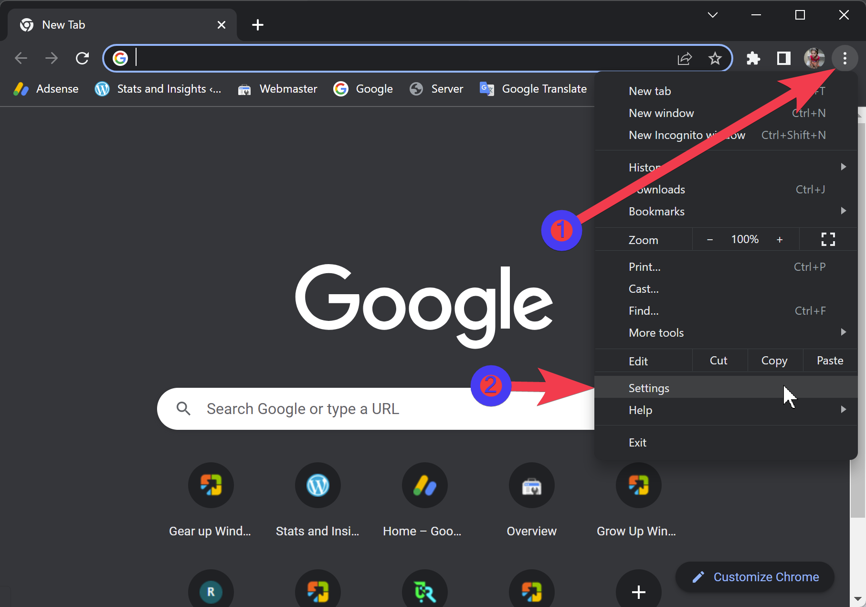Decrease zoom with the minus button

click(x=710, y=239)
